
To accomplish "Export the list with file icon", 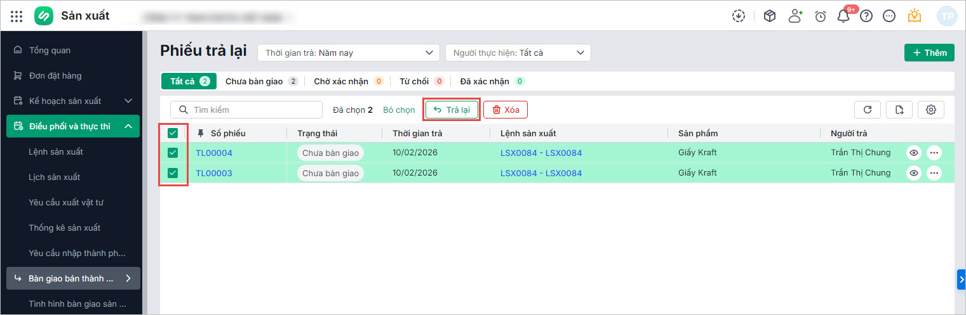I will coord(899,110).
